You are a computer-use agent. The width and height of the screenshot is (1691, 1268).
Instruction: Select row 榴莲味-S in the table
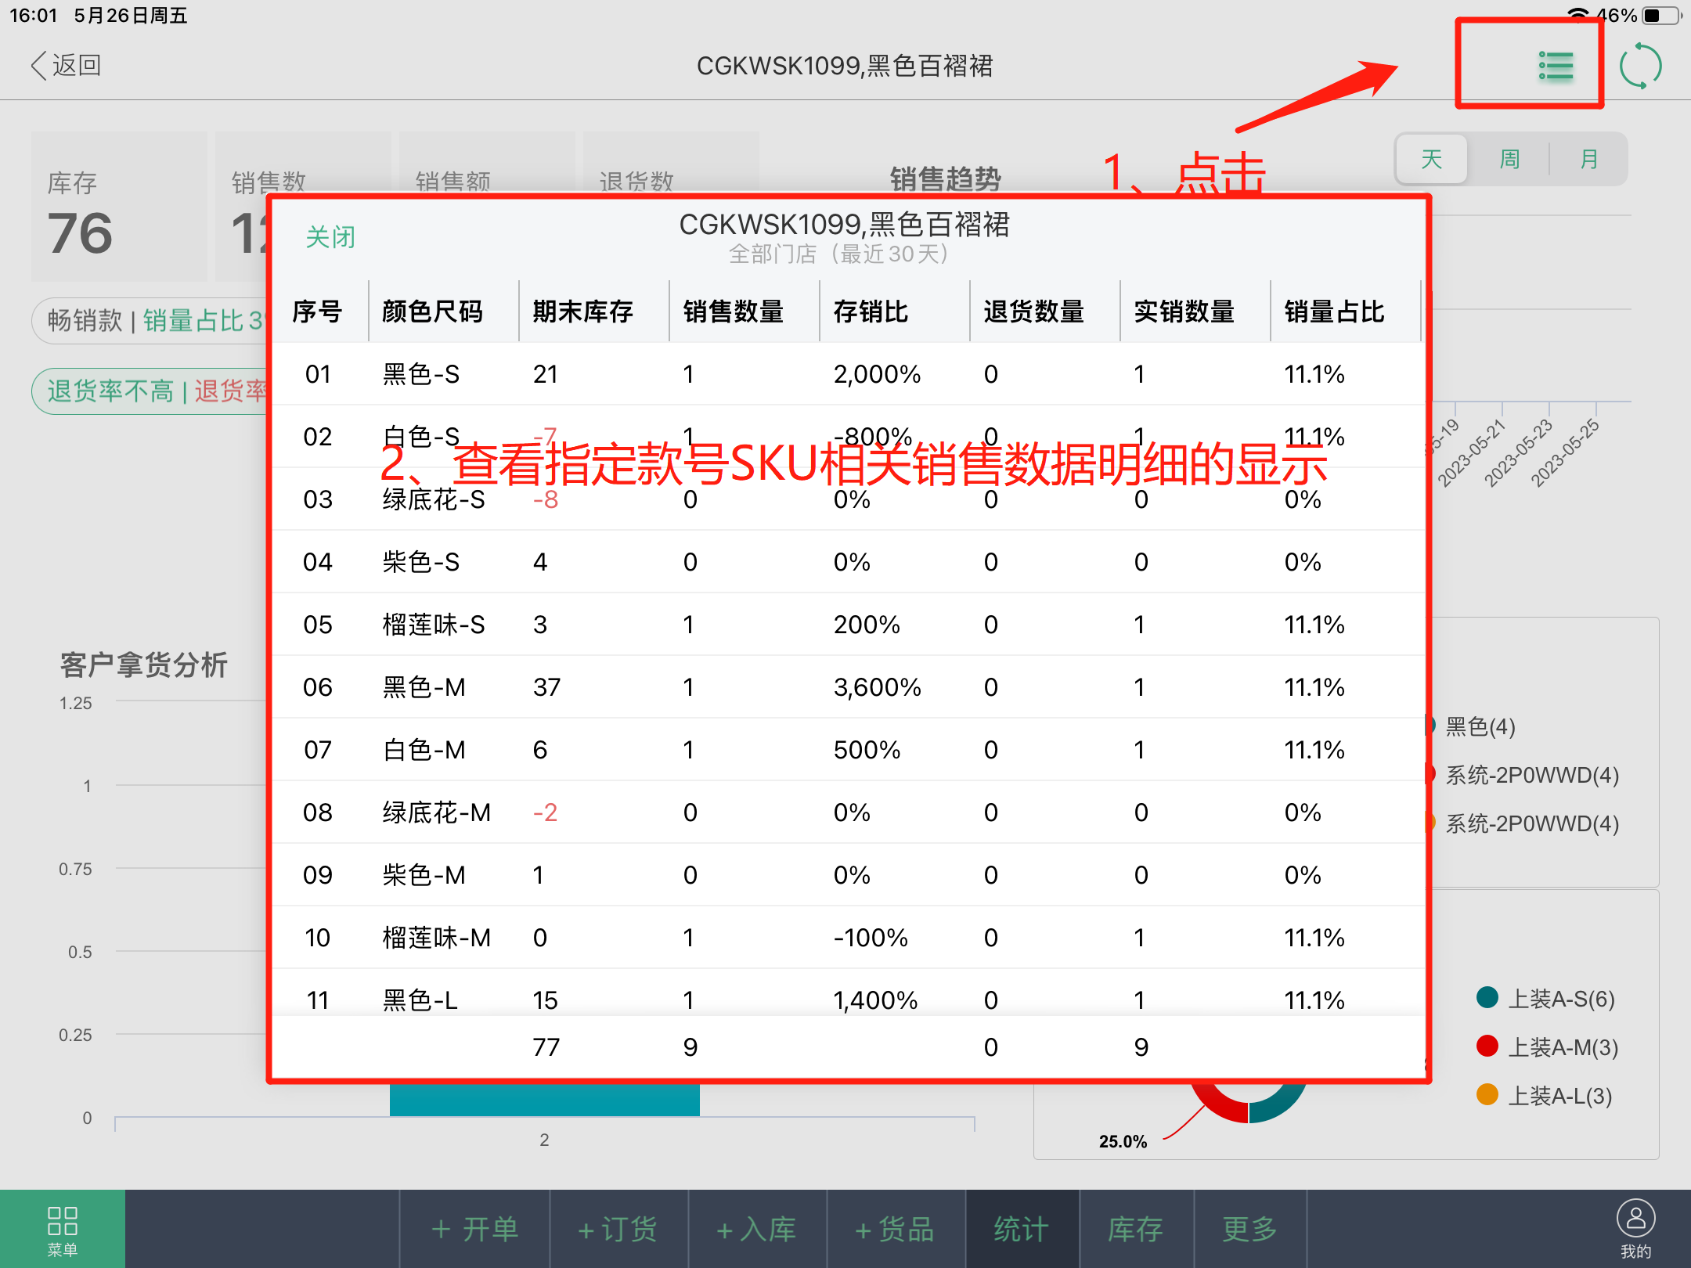pos(848,625)
